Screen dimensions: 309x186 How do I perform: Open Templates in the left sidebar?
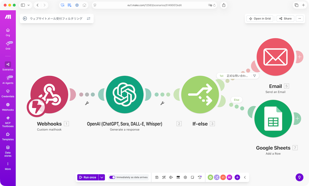pyautogui.click(x=8, y=136)
